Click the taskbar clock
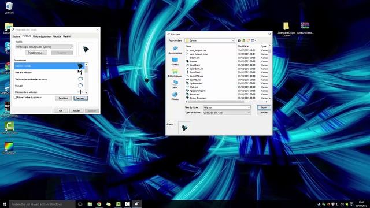The image size is (370, 208). point(361,204)
